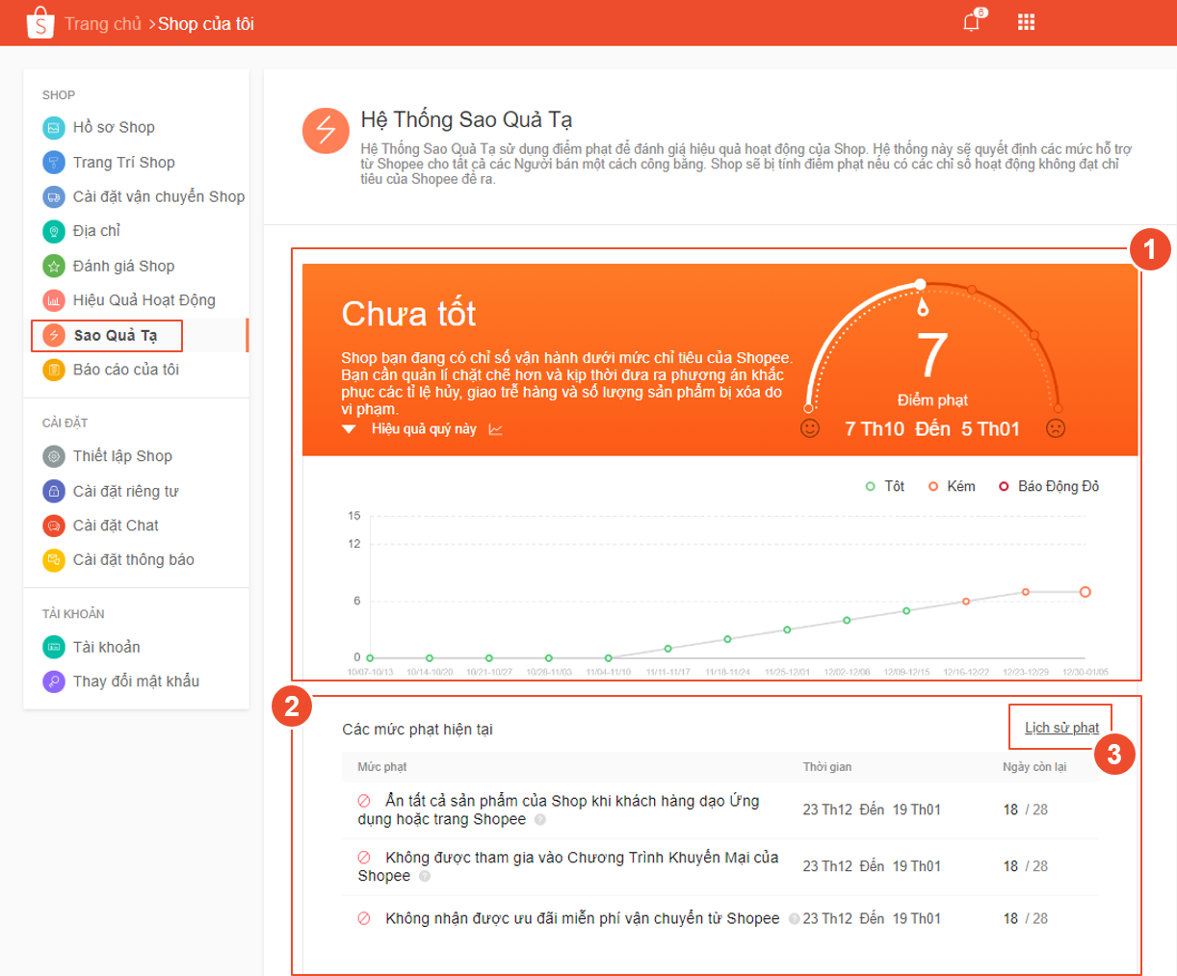Toggle the Báo Động Đỏ legend series
The width and height of the screenshot is (1177, 976).
(1048, 486)
